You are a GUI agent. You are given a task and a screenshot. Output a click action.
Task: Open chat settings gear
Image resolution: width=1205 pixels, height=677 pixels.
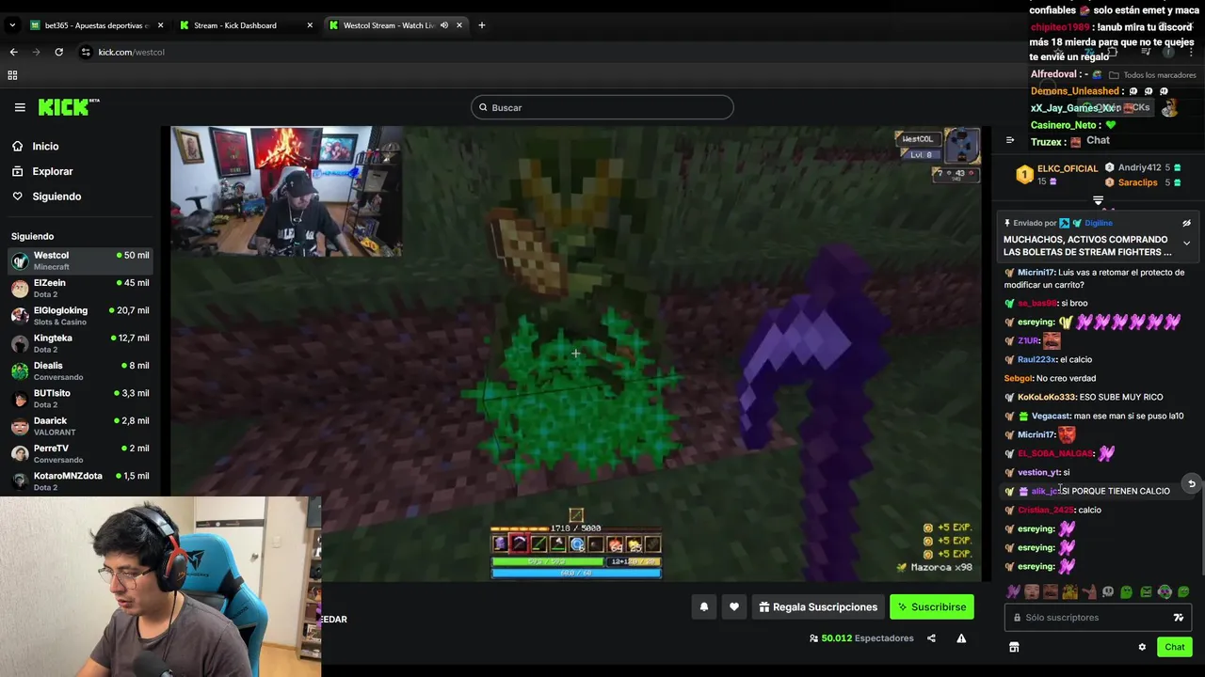click(x=1142, y=647)
